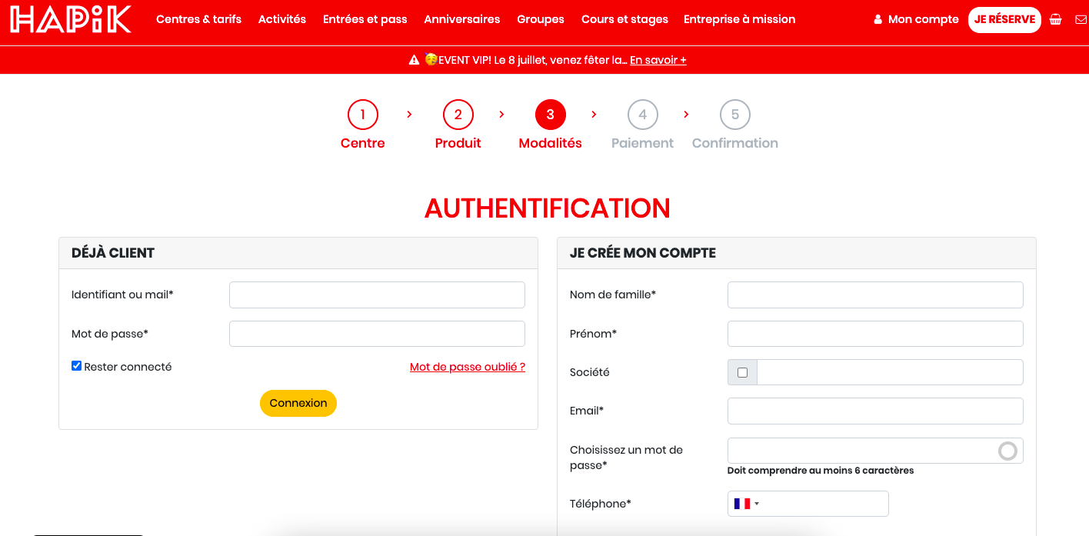Focus the Mot de passe login field
Image resolution: width=1089 pixels, height=536 pixels.
coord(377,334)
